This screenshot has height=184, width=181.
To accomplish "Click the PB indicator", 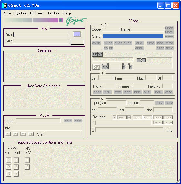I will click(x=106, y=48).
